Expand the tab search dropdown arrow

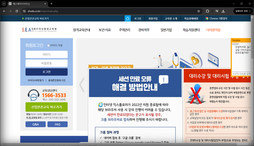click(x=4, y=4)
